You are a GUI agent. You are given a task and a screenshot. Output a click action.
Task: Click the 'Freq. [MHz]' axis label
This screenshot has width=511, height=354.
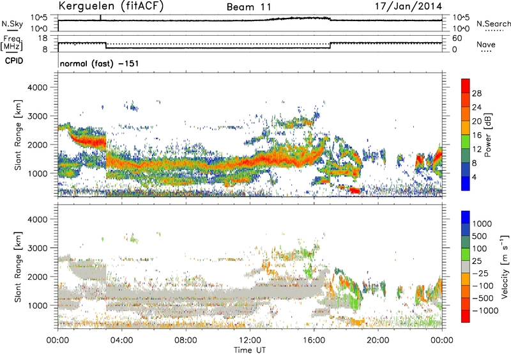click(x=12, y=43)
